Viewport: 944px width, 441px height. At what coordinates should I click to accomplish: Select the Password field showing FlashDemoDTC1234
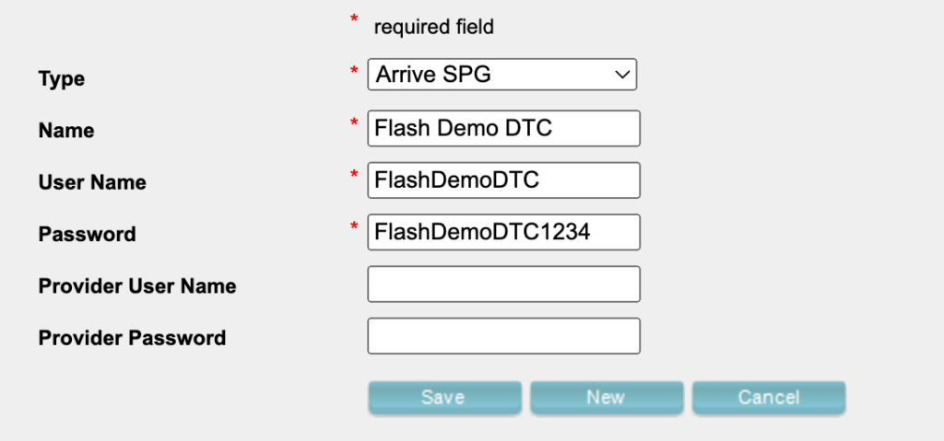tap(503, 233)
